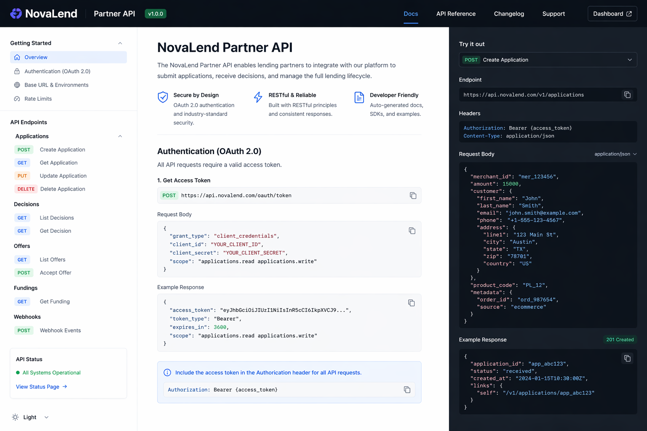The width and height of the screenshot is (647, 431).
Task: Open the Changelog page
Action: (x=509, y=13)
